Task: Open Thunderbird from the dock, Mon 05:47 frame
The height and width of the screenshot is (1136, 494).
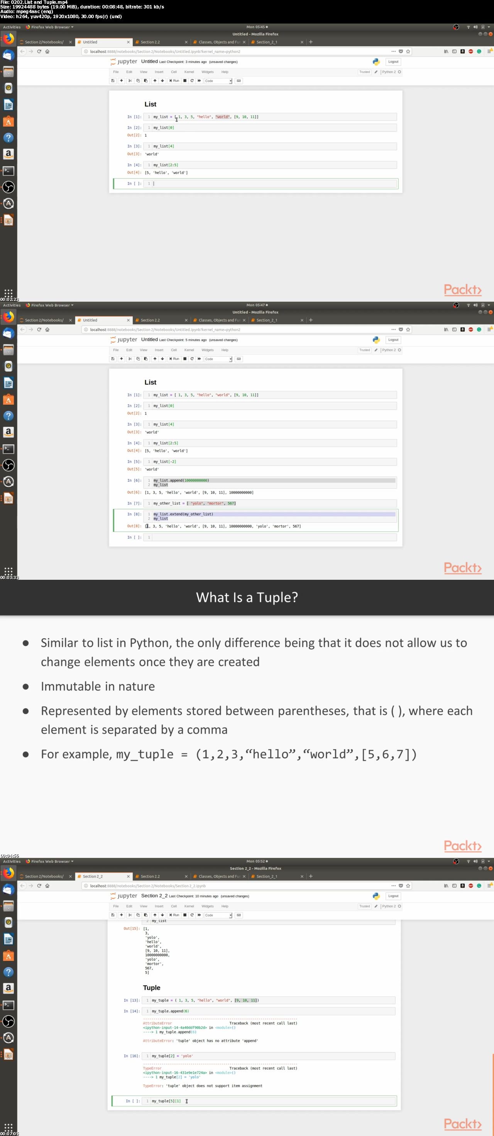Action: pos(8,333)
